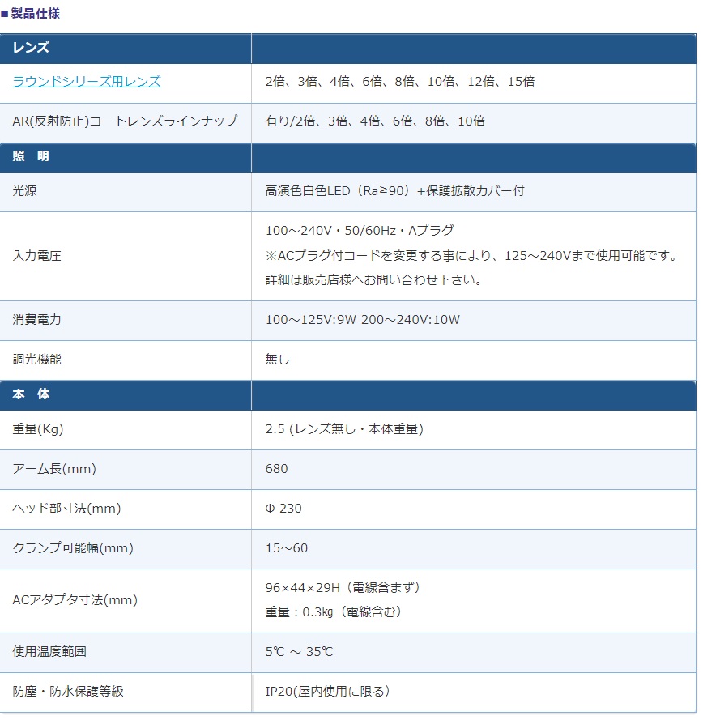Click the ヘッド部寸法 value Φ 230
This screenshot has width=703, height=720.
click(283, 509)
